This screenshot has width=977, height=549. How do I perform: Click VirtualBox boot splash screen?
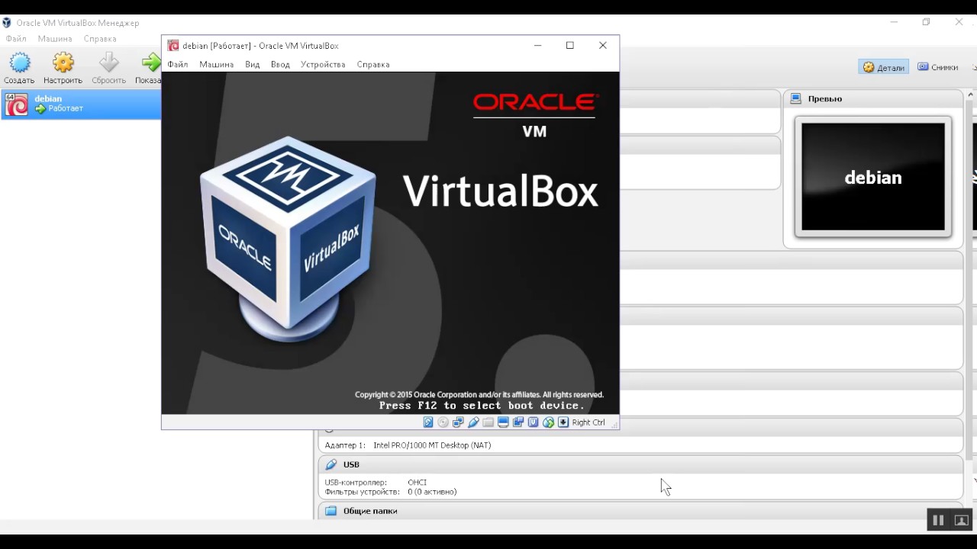(x=390, y=243)
